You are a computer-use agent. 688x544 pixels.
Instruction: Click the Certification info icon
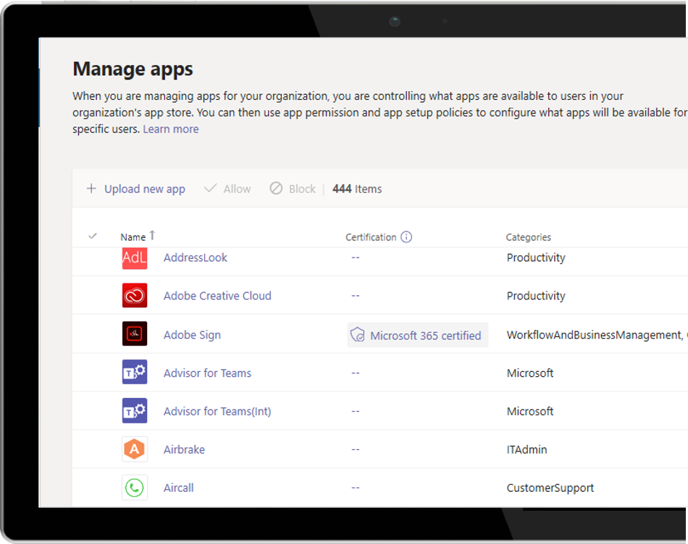pyautogui.click(x=406, y=237)
